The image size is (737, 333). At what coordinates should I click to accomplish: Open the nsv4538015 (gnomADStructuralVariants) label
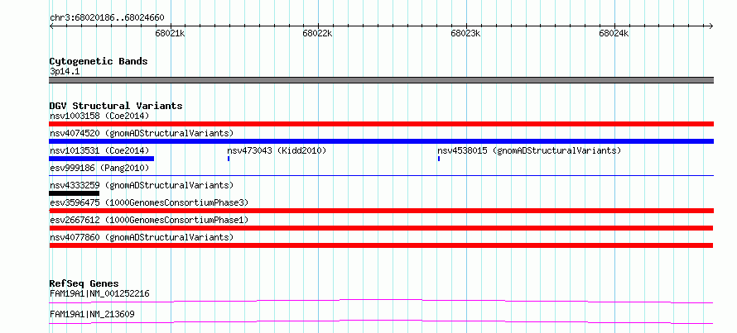tap(529, 150)
